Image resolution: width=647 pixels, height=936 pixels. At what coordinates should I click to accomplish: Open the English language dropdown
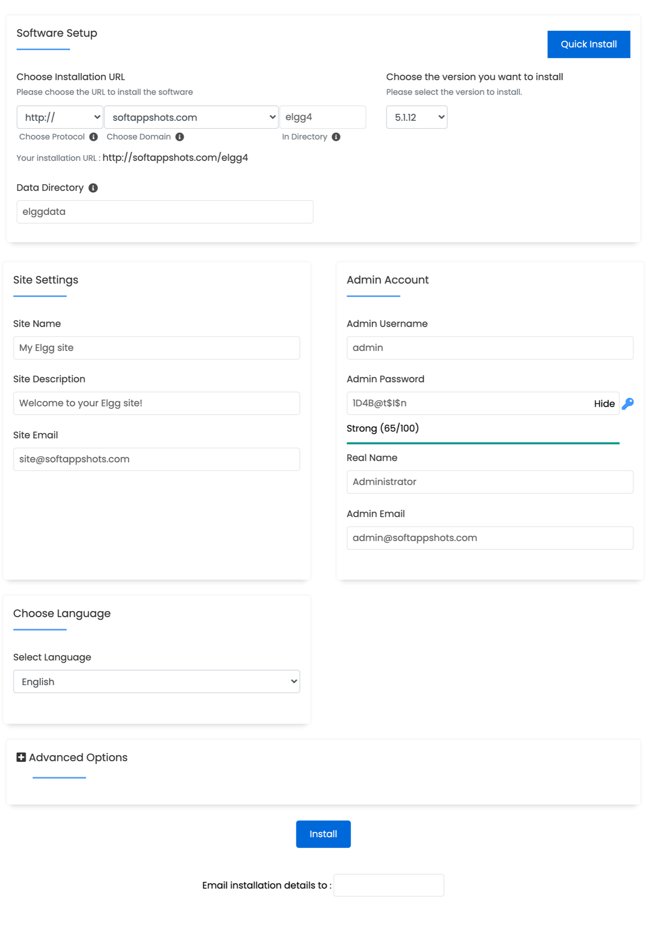[157, 681]
